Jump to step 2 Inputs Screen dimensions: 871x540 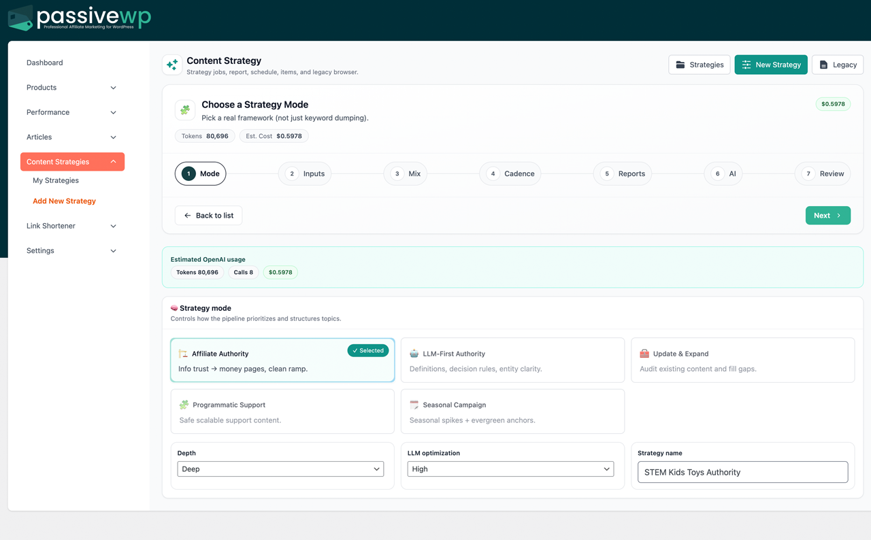[305, 173]
